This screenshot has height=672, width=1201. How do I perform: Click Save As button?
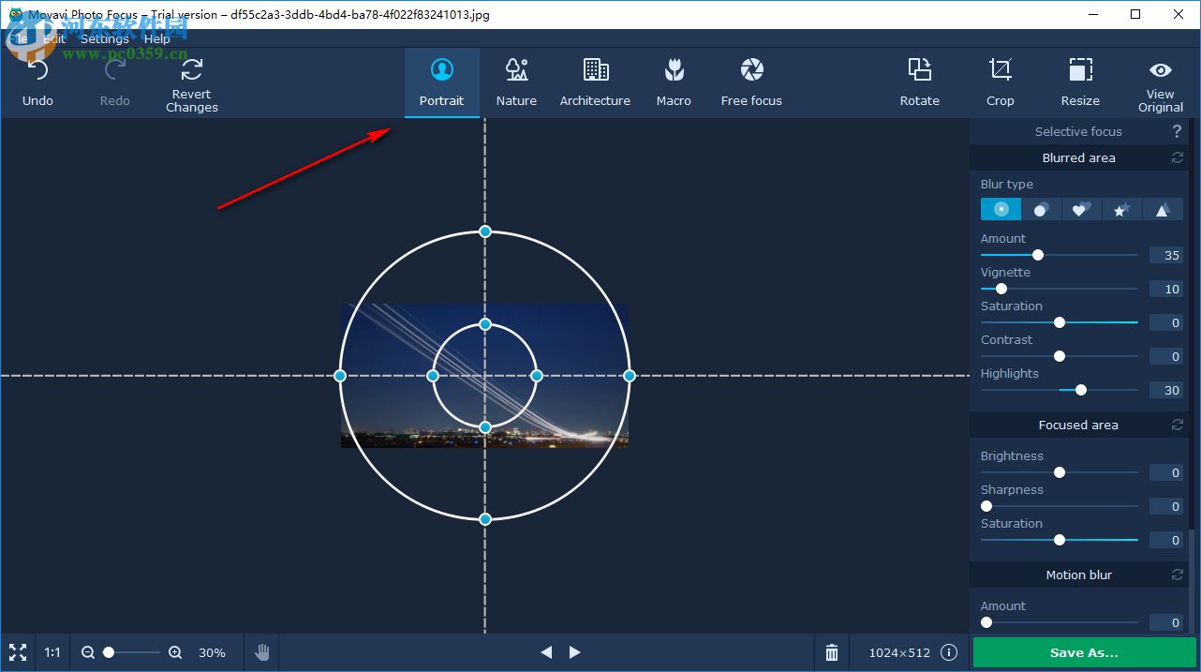tap(1084, 652)
